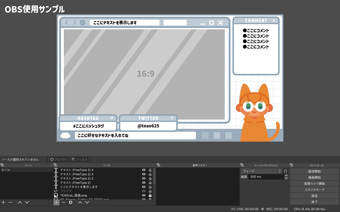Select the シーン scene in scene list
Screen dimensions: 340x212
point(26,170)
